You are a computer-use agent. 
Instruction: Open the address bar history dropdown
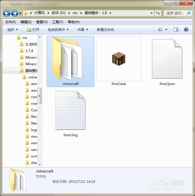[151, 13]
